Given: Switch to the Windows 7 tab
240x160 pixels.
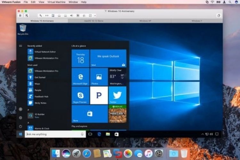Looking at the screenshot, I should point(197,21).
